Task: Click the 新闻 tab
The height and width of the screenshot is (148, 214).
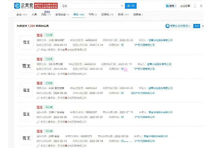Action: pyautogui.click(x=122, y=14)
